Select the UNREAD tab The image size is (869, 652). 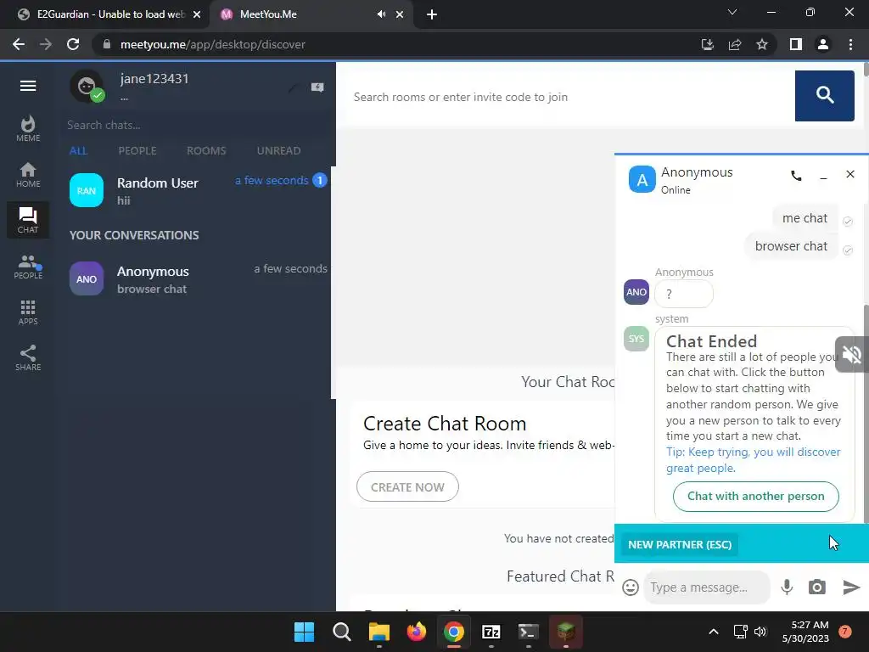point(278,151)
